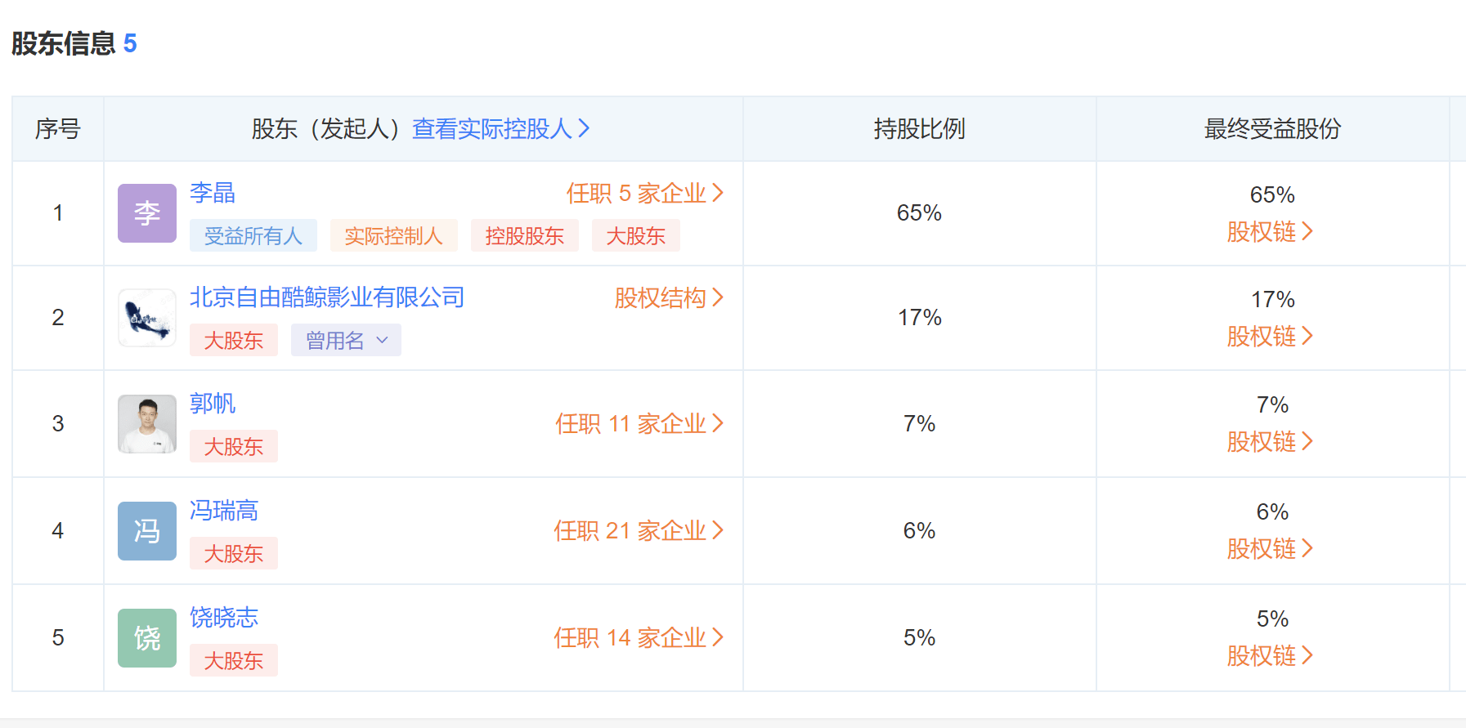Open 郭帆's 任职 11 家企业 link

(x=639, y=423)
